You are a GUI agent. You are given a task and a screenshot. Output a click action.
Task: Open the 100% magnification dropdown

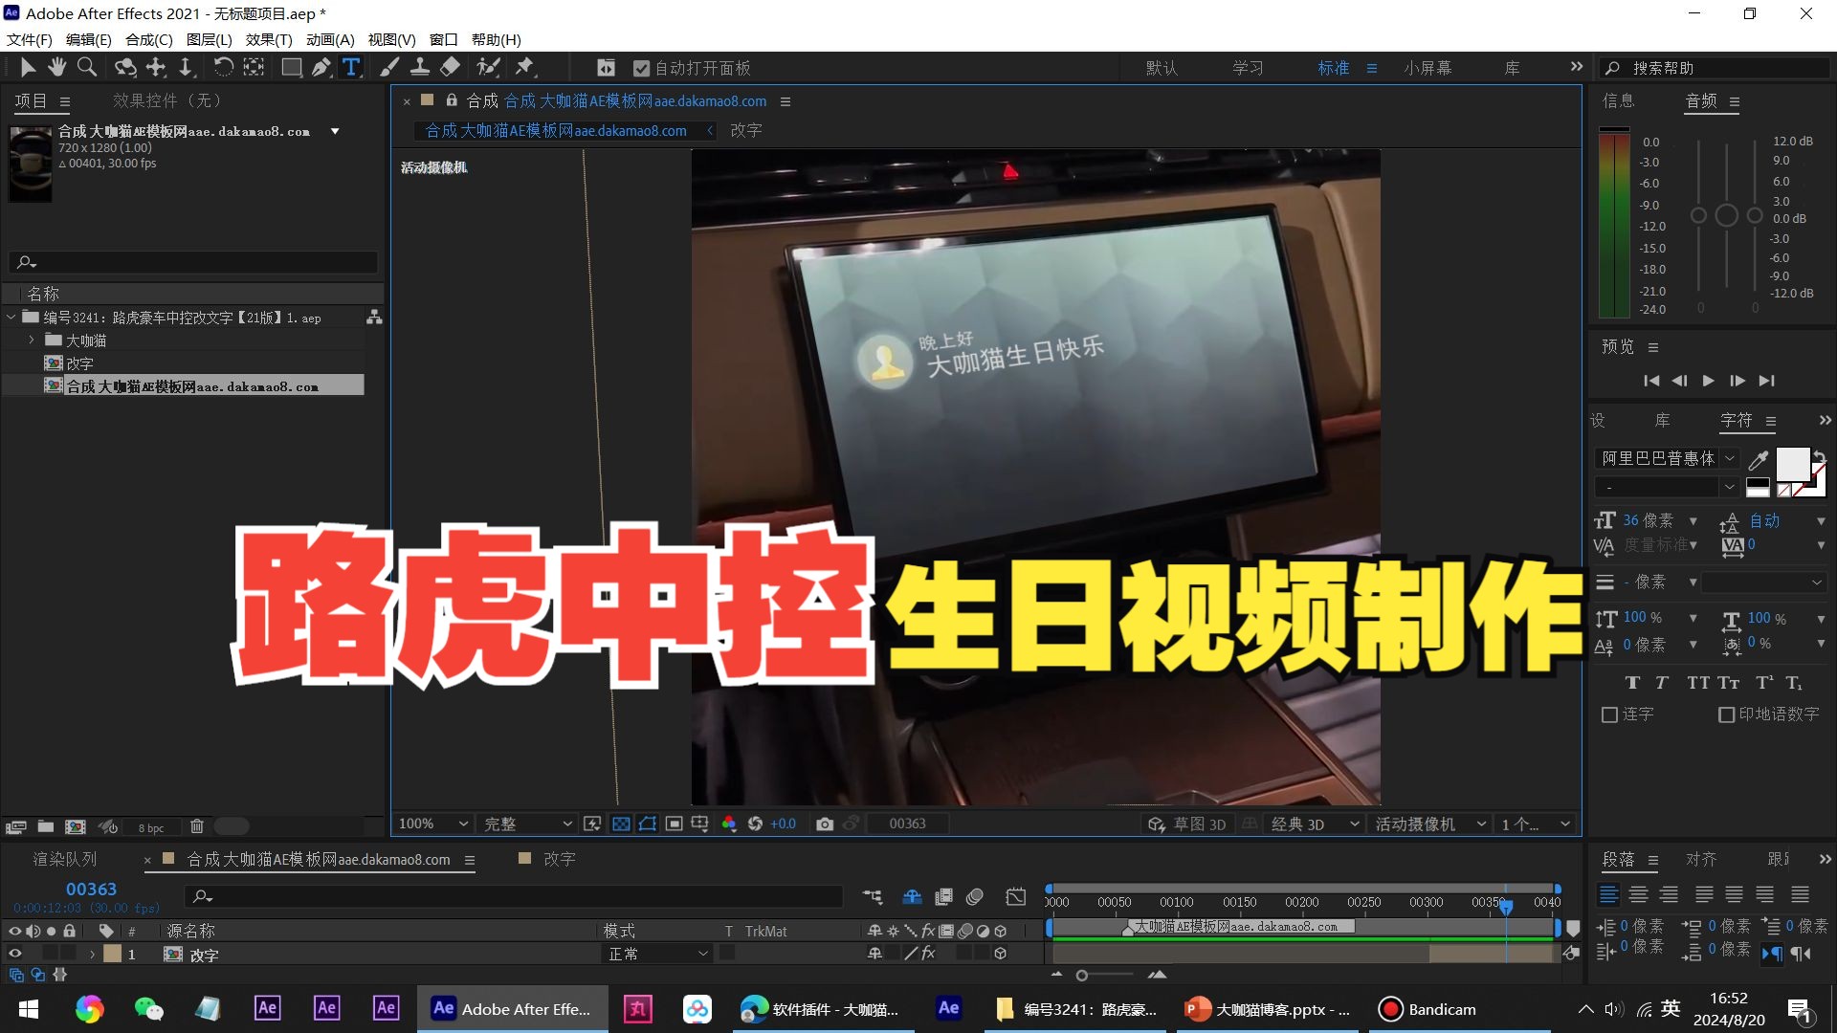pos(433,824)
